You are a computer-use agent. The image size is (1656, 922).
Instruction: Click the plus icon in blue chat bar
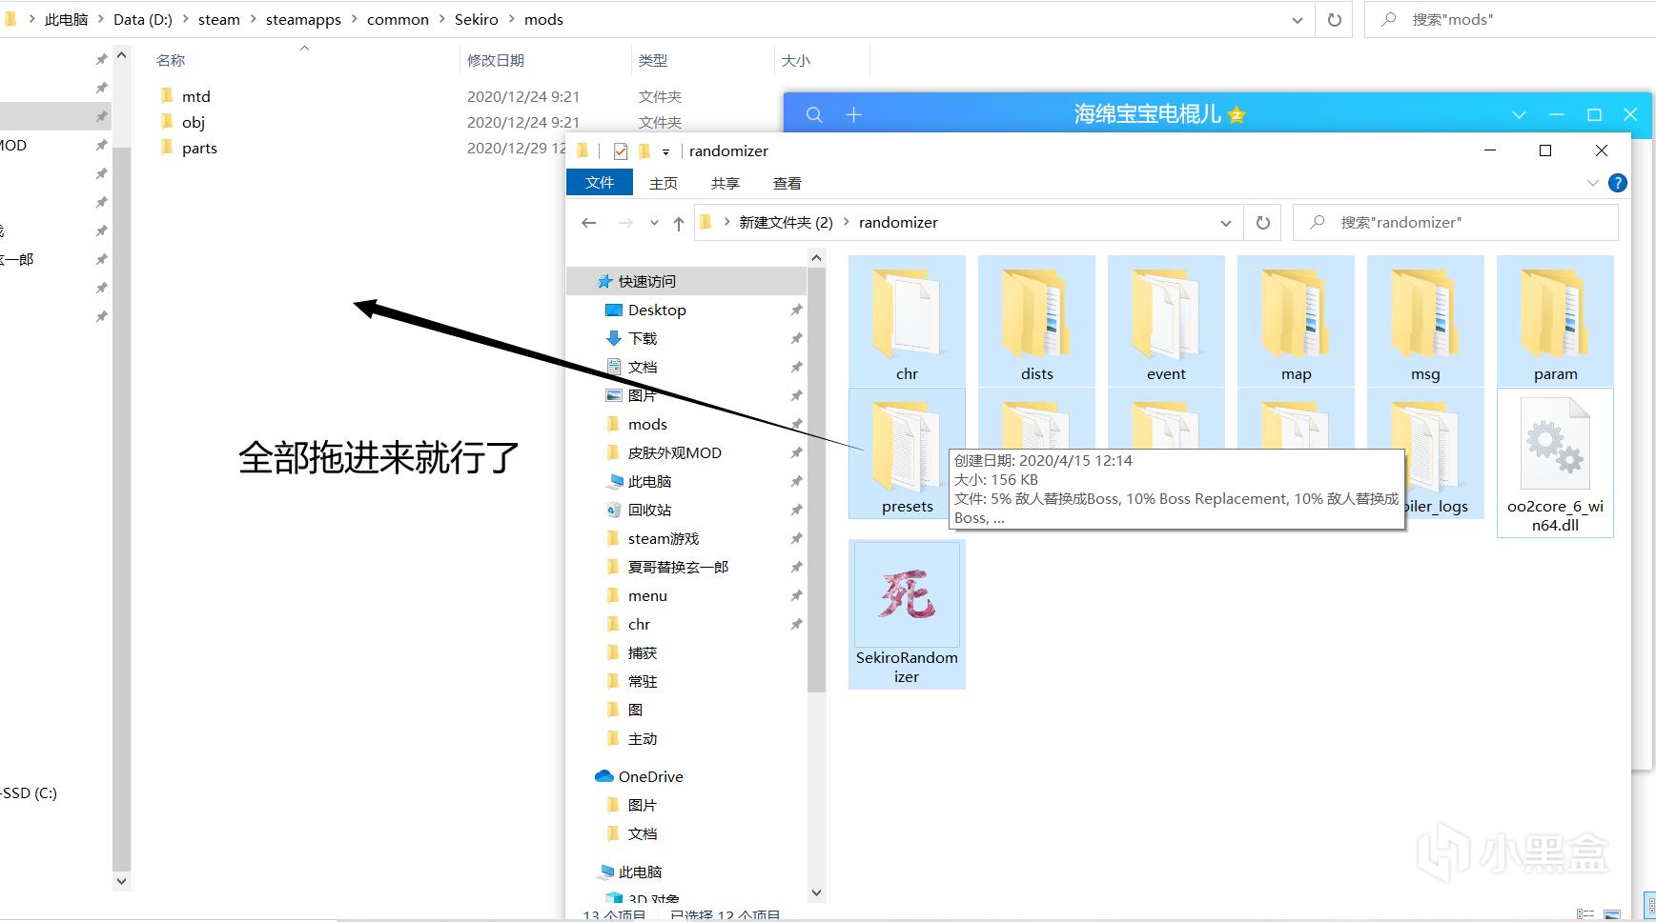[x=853, y=114]
